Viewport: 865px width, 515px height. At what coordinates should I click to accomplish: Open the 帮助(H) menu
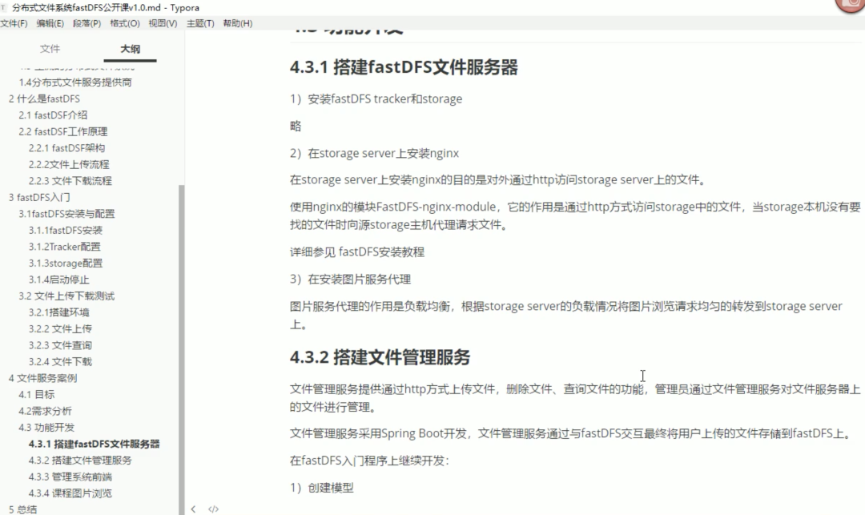(238, 23)
